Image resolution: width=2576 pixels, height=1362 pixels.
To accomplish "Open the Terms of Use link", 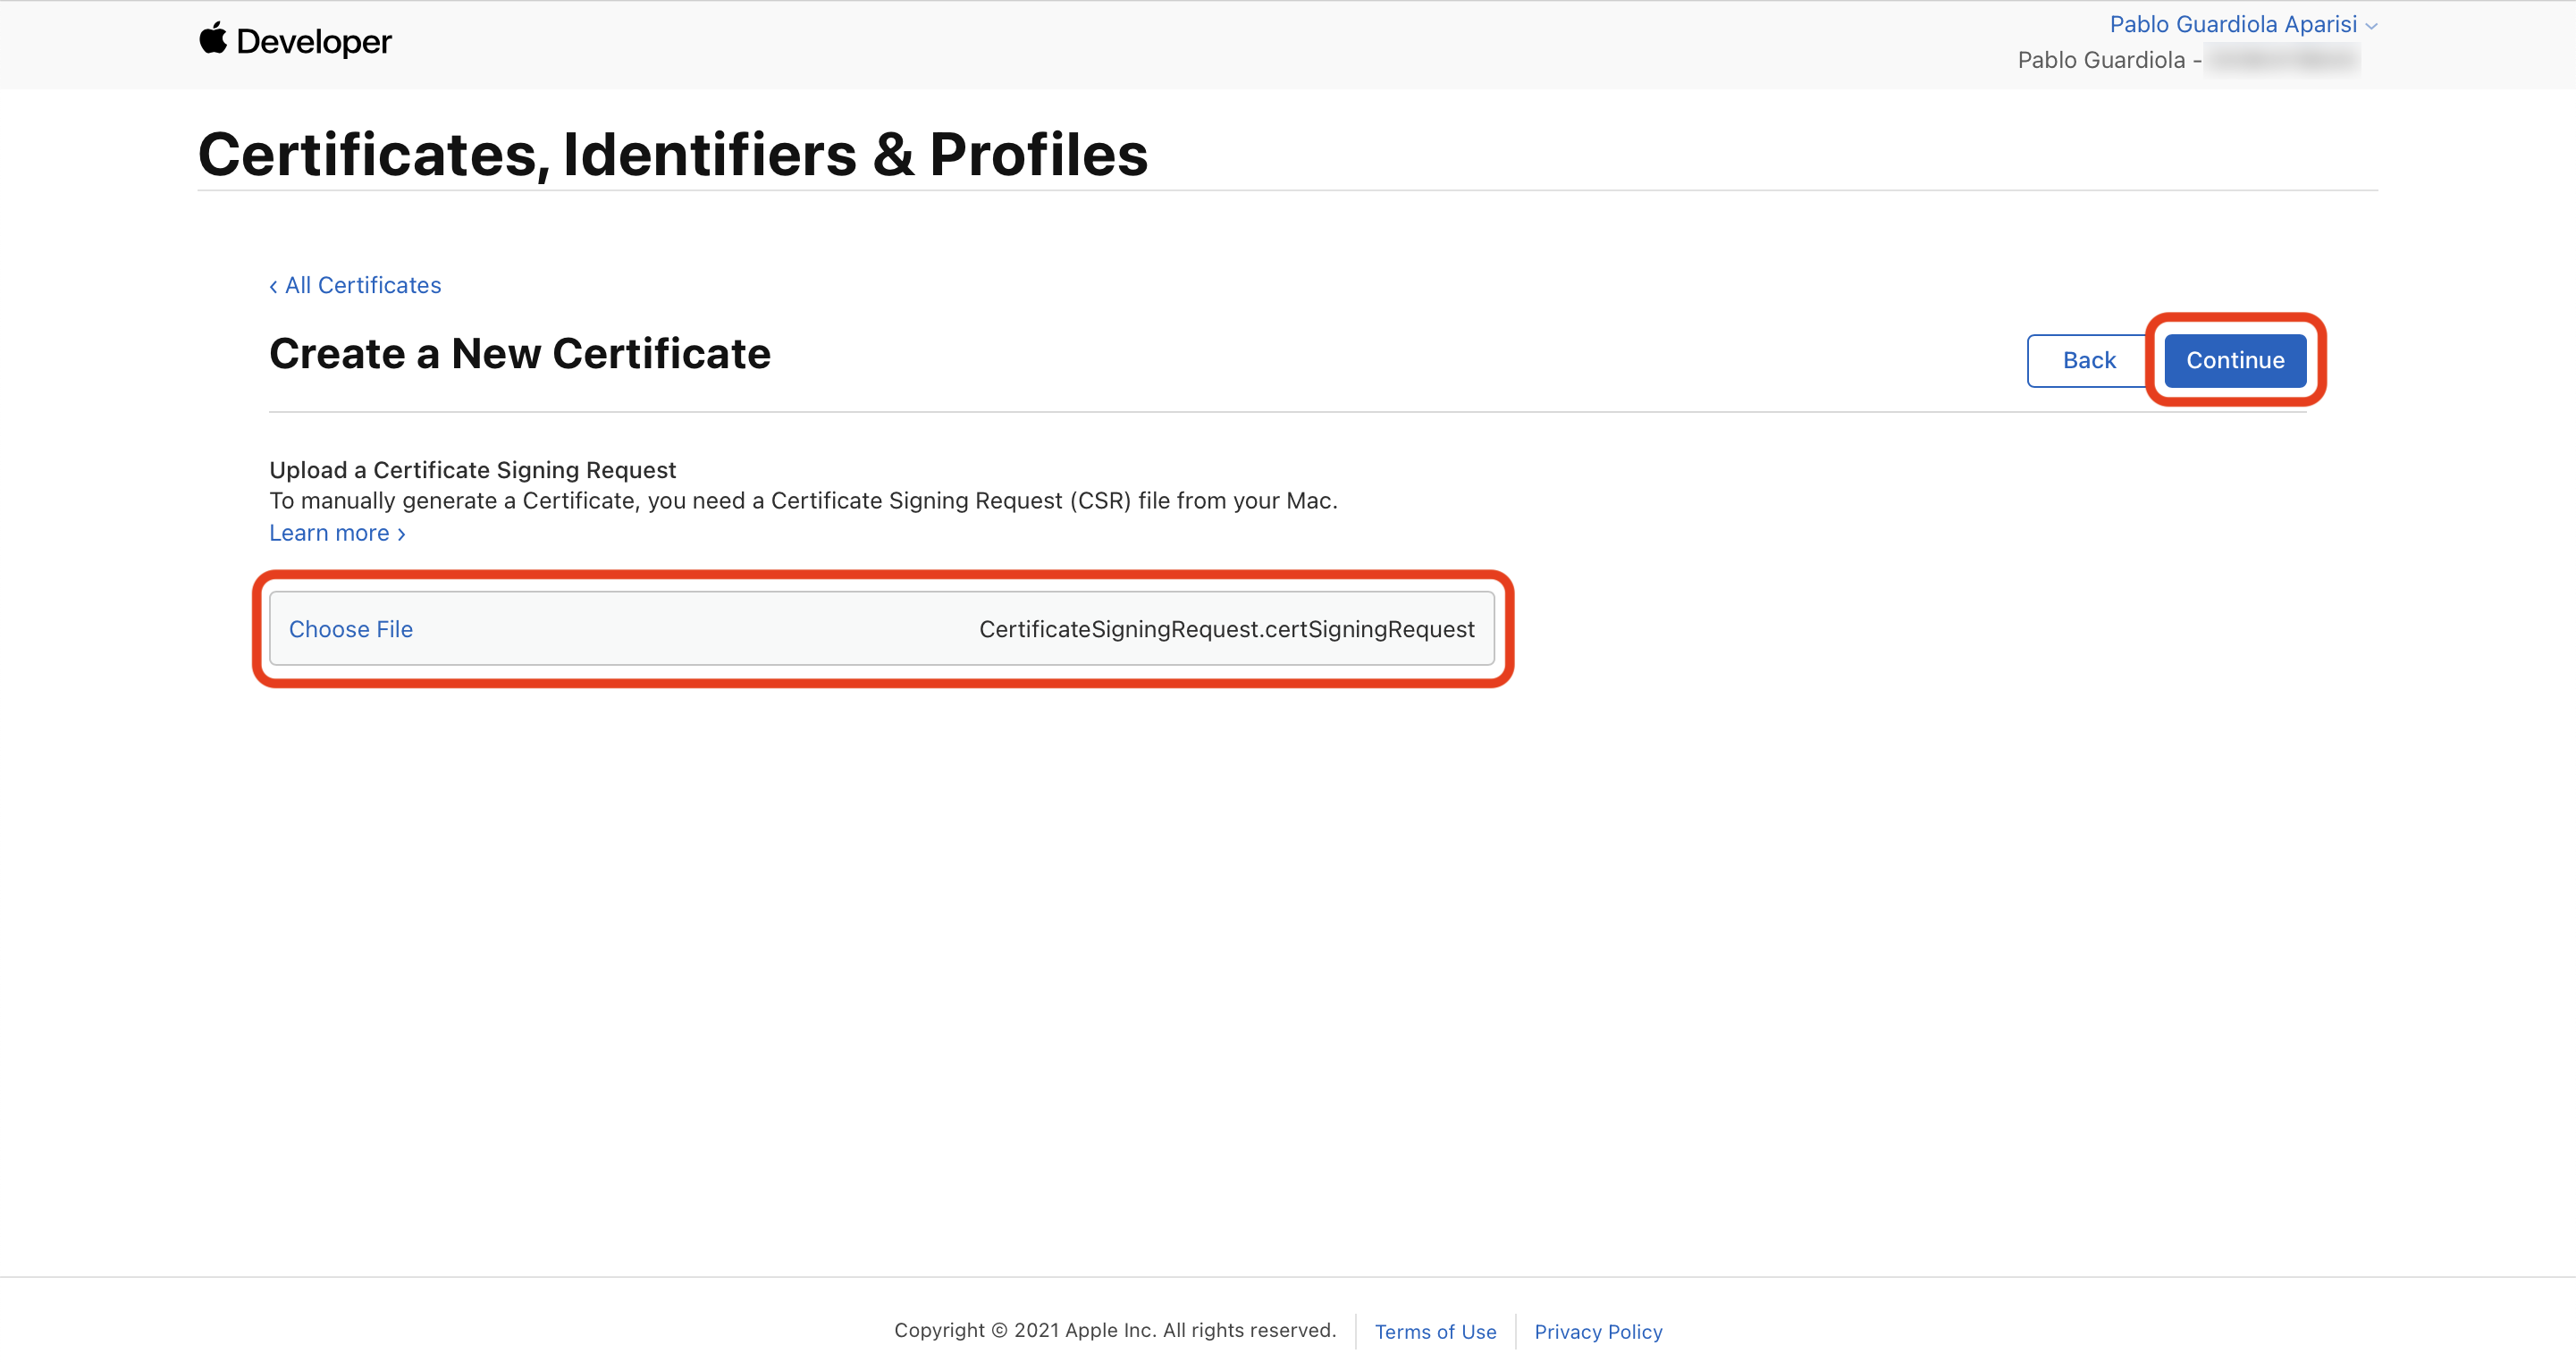I will 1435,1331.
